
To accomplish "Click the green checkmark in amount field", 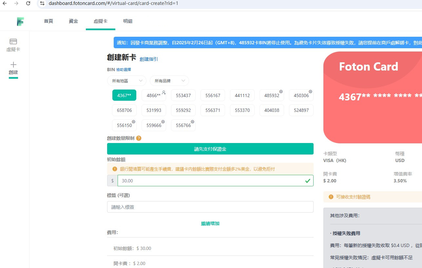I will [308, 180].
